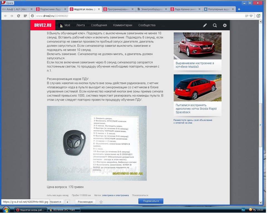
Task: Open the Моё profile menu item
Action: (65, 25)
